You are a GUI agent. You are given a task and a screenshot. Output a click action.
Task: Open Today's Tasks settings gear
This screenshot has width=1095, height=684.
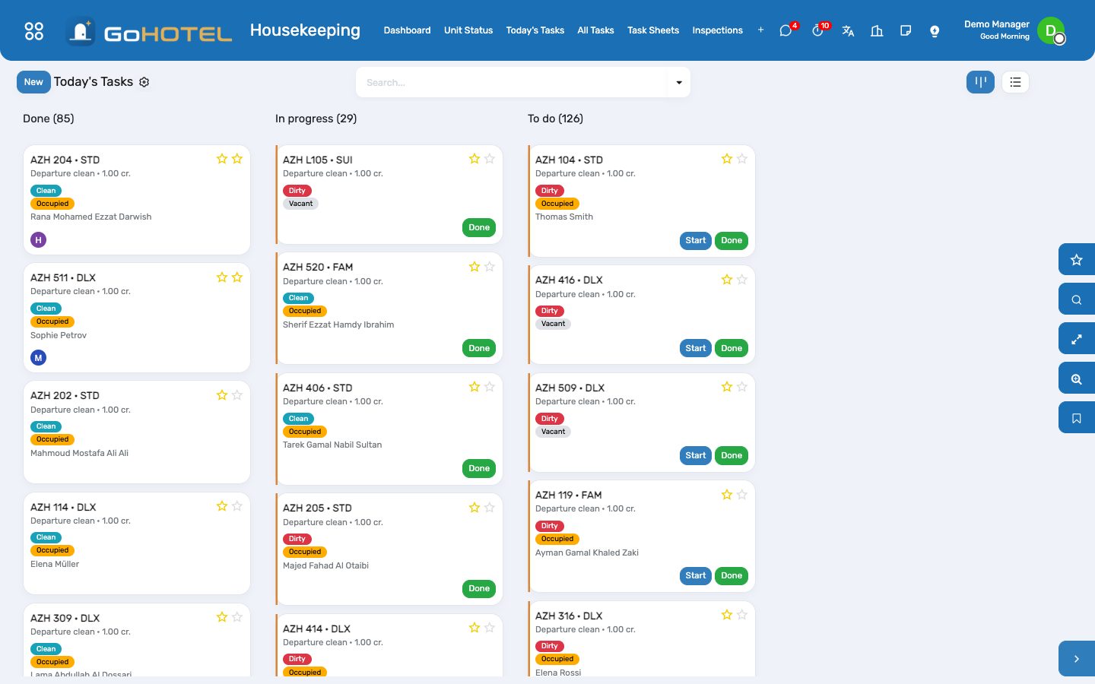tap(144, 82)
